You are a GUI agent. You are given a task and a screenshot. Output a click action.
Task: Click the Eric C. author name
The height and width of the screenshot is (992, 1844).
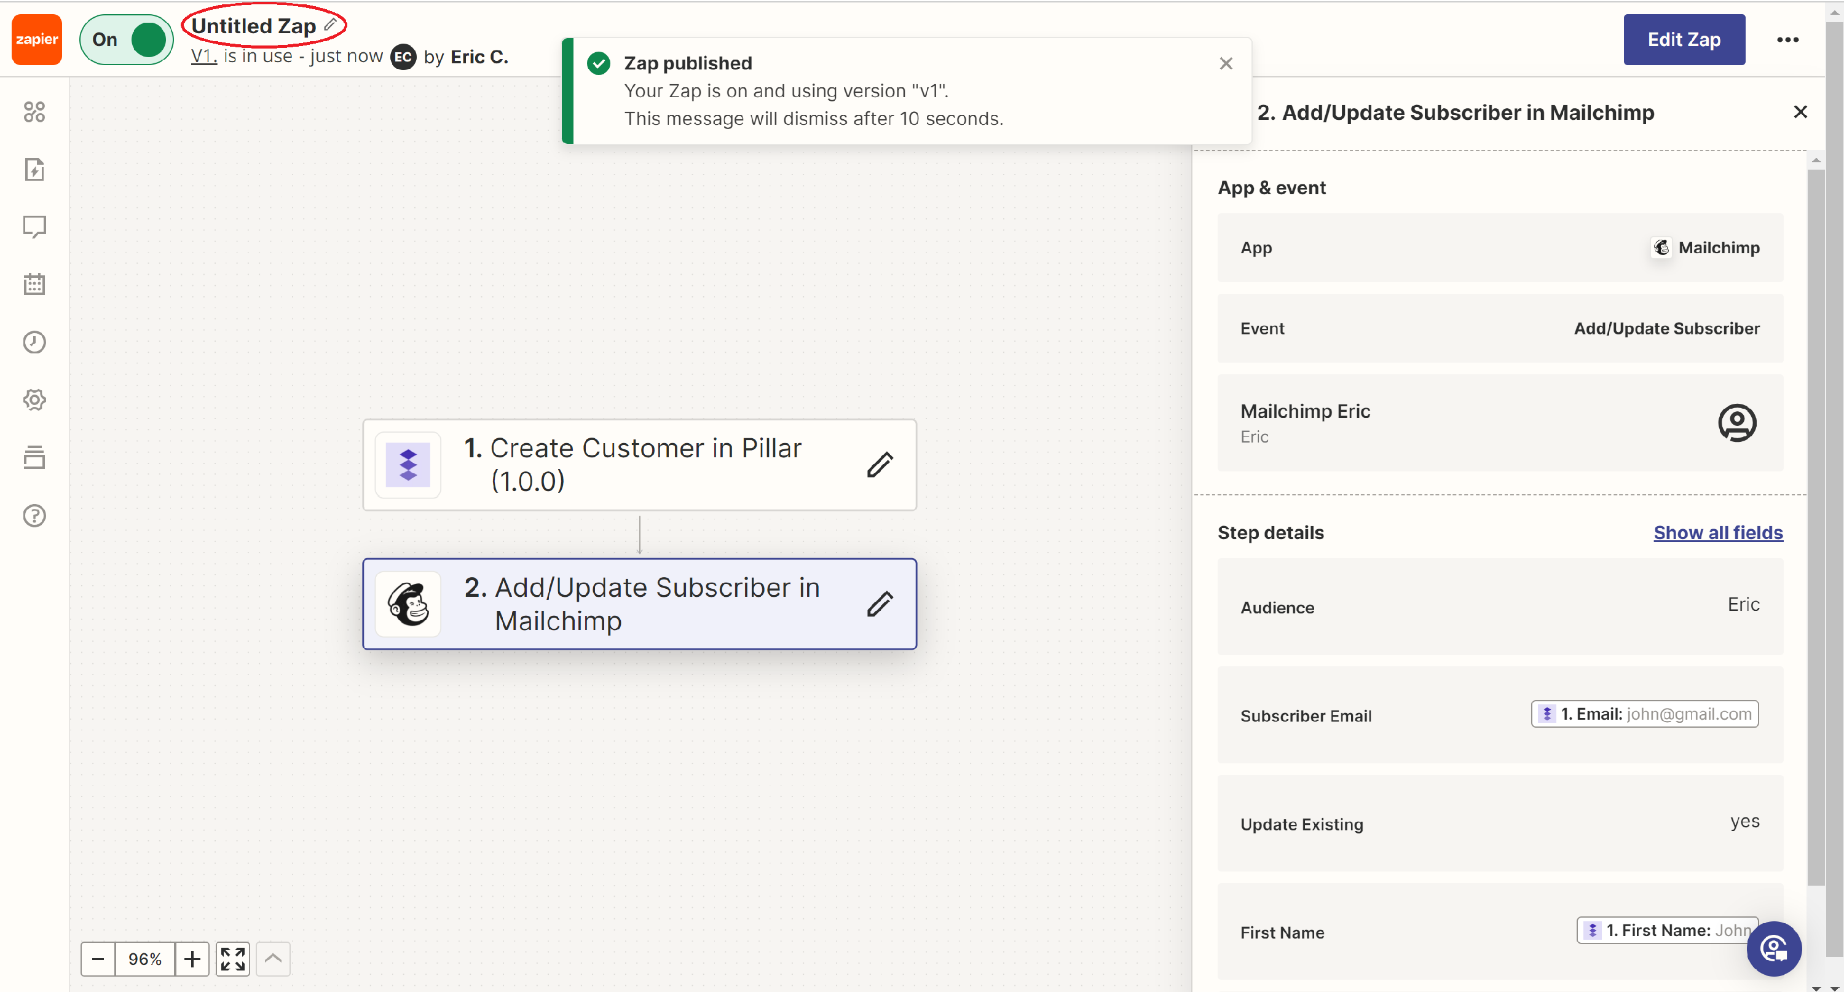(479, 57)
